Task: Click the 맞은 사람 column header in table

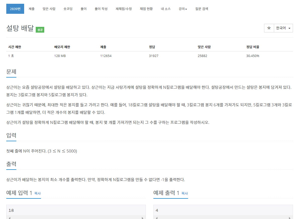Action: 204,47
